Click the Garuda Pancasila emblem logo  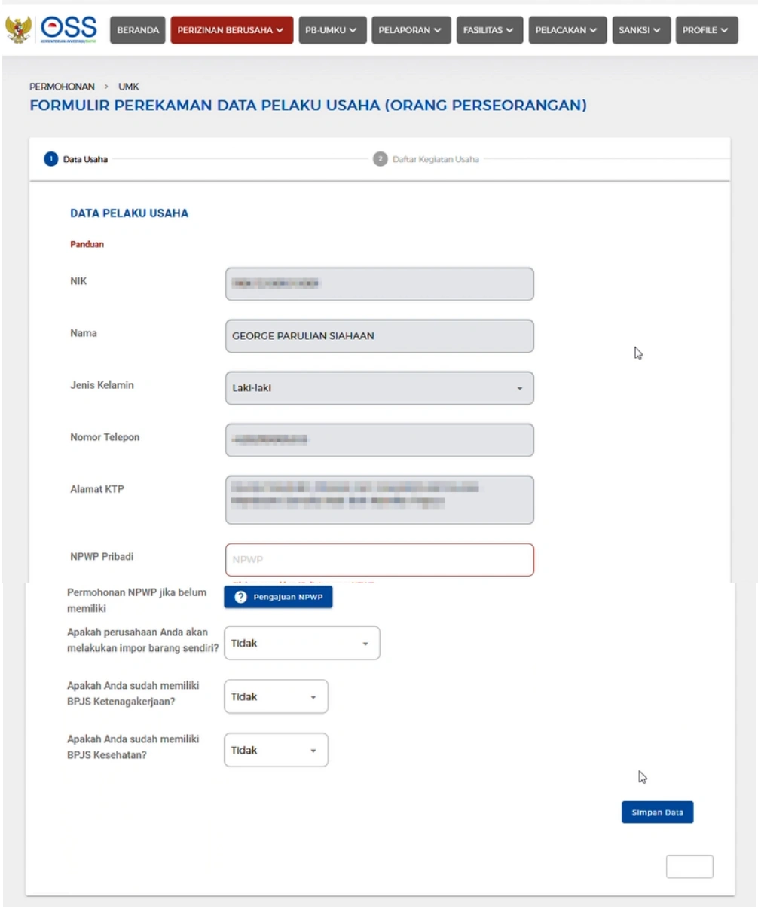click(18, 30)
